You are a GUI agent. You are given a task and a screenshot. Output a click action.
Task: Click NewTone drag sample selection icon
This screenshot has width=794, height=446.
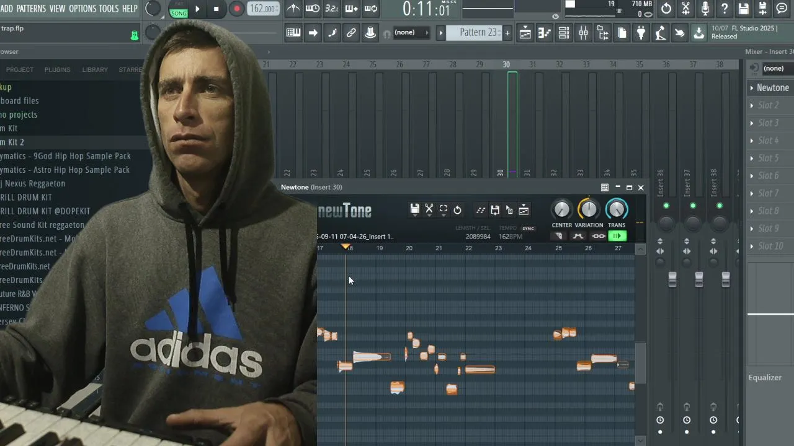[509, 210]
